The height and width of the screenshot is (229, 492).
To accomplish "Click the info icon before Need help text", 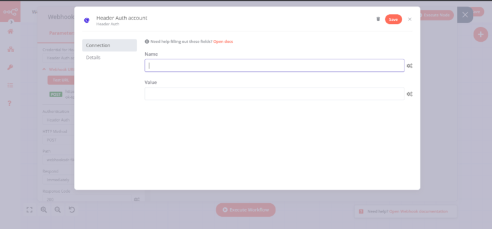I will [x=147, y=41].
